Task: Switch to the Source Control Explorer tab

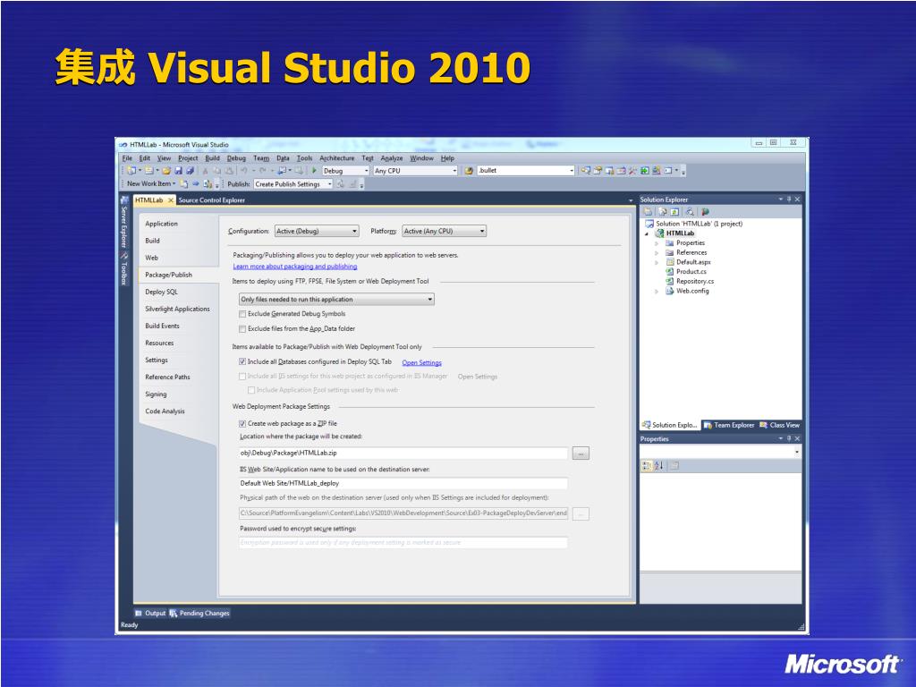Action: pos(211,200)
